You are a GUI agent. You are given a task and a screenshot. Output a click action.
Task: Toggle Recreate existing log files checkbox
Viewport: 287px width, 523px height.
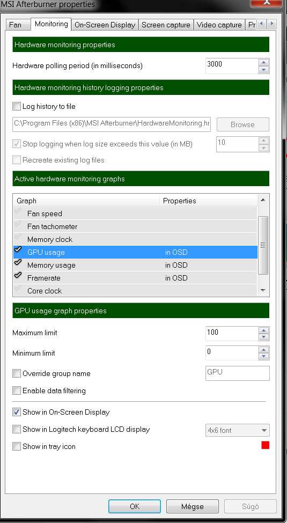(16, 160)
